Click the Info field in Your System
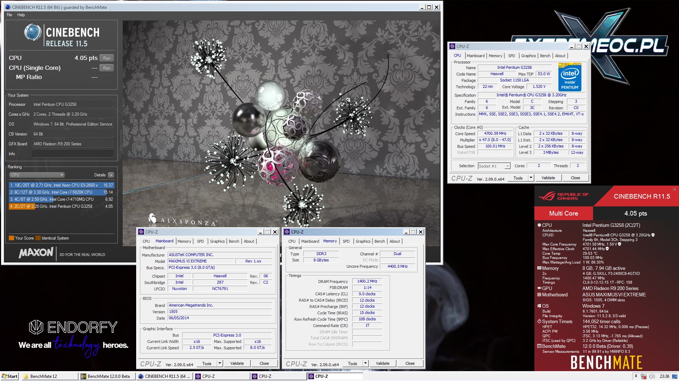Image resolution: width=679 pixels, height=381 pixels. point(73,154)
